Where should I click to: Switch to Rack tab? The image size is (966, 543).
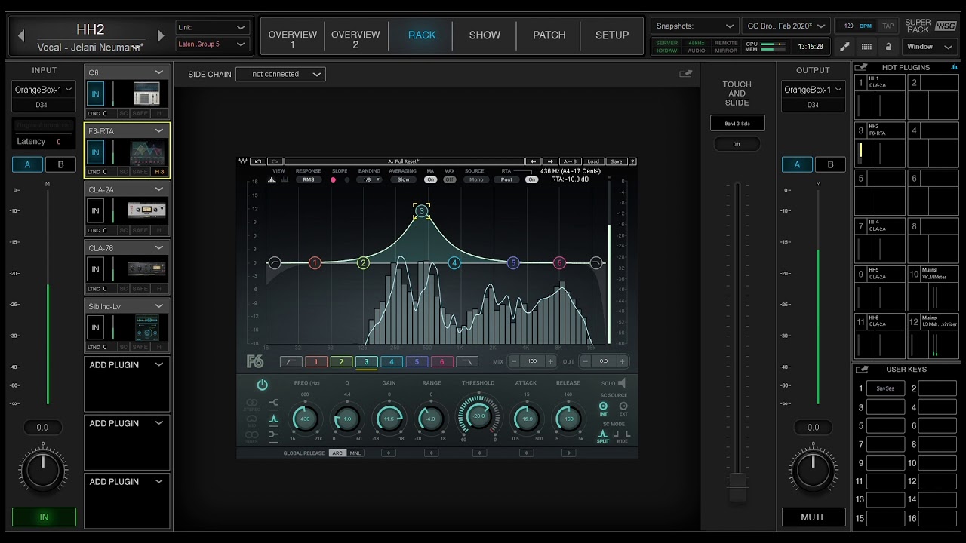point(422,35)
